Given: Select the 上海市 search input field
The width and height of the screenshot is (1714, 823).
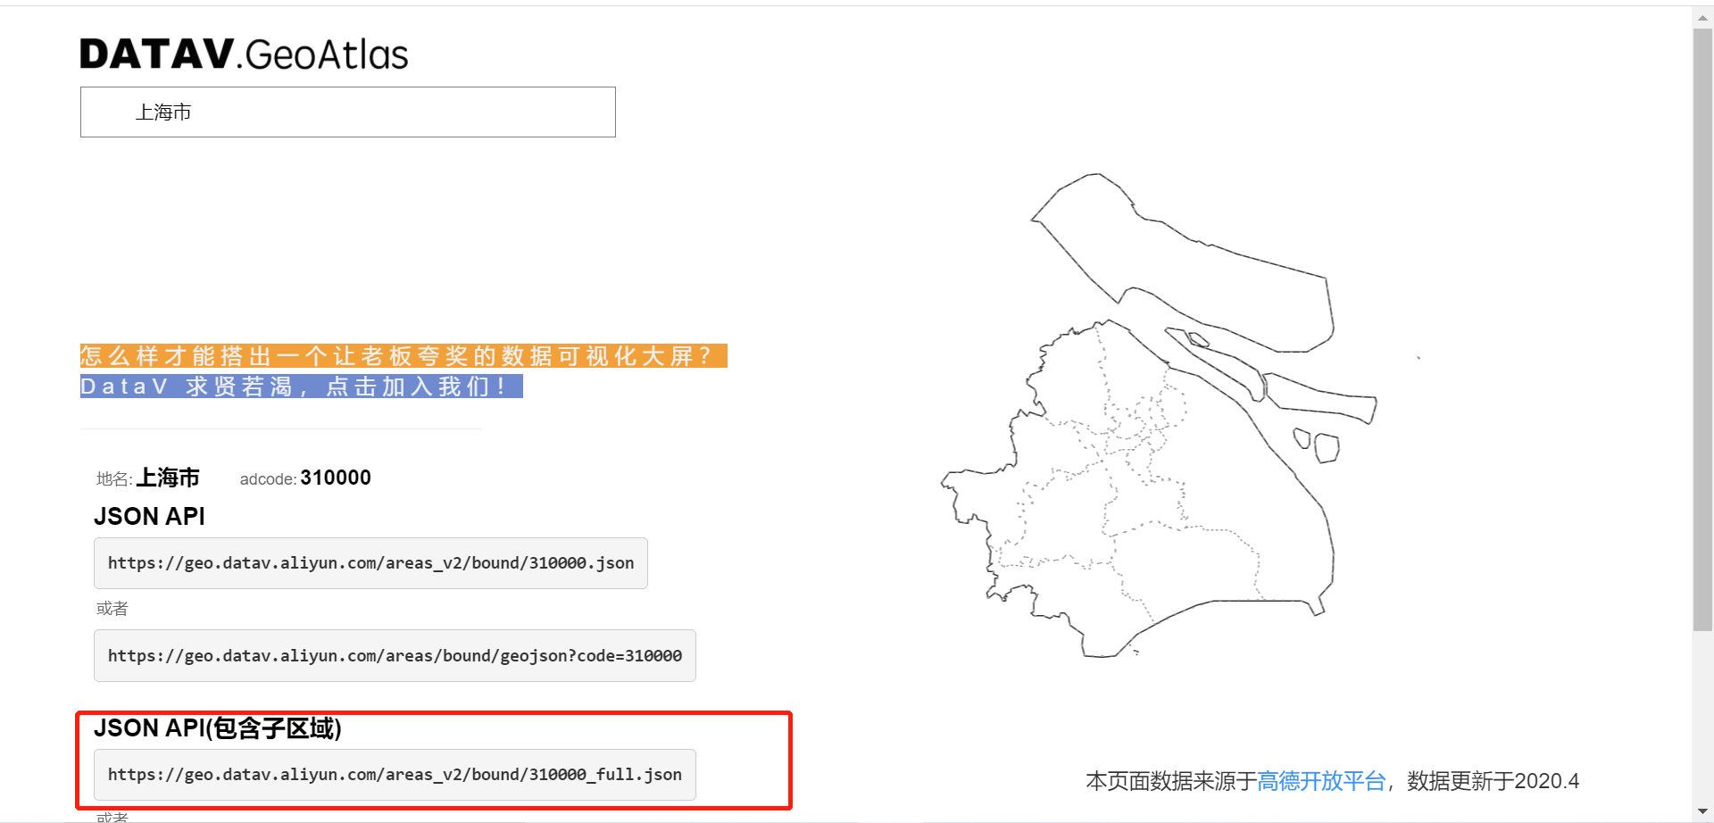Looking at the screenshot, I should pos(347,112).
